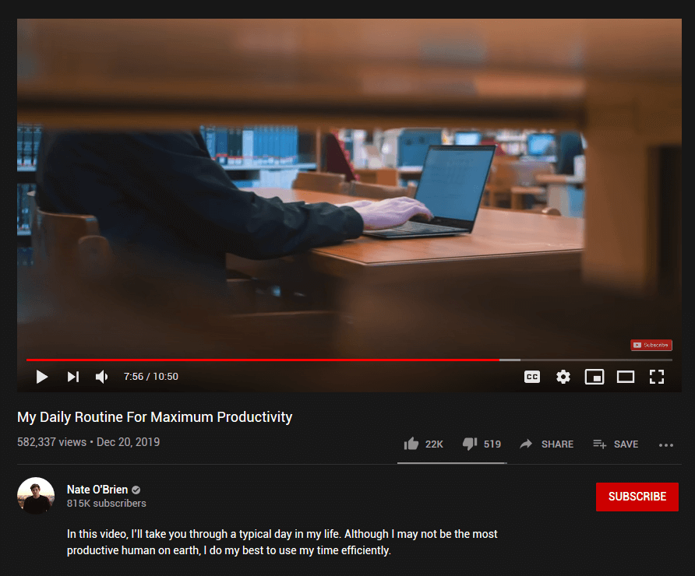Viewport: 695px width, 576px height.
Task: Click the verified badge beside channel name
Action: click(x=136, y=490)
